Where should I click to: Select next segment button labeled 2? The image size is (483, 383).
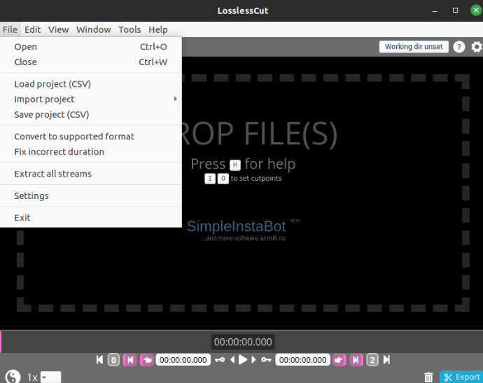coord(372,360)
